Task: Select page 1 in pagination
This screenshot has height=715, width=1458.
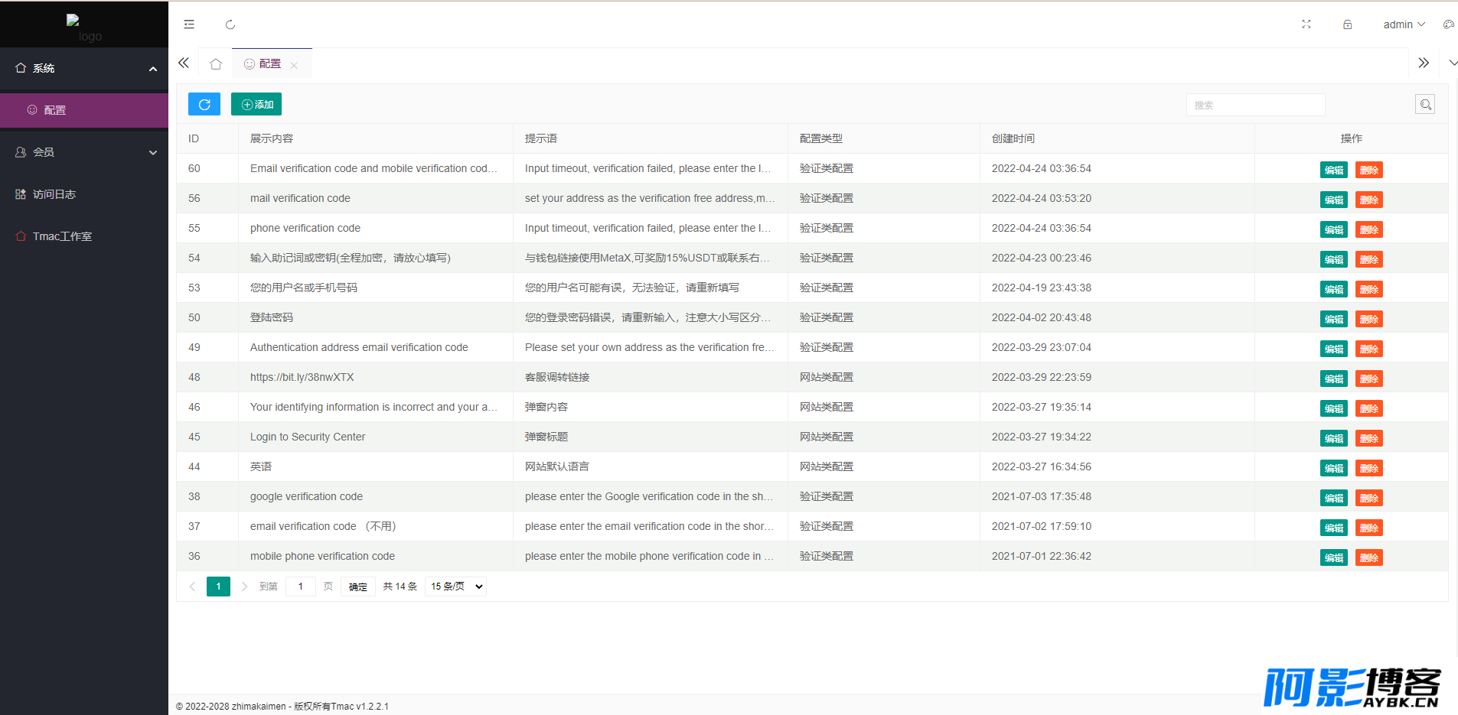Action: point(218,587)
